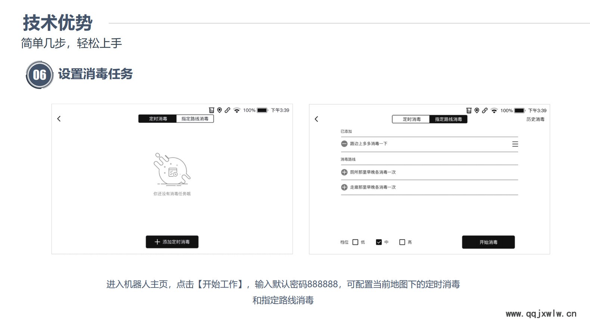Click the location pin icon in right status bar
This screenshot has height=330, width=590.
(x=477, y=111)
